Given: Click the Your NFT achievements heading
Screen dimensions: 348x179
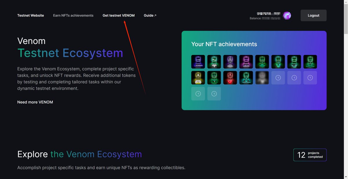Looking at the screenshot, I should tap(224, 44).
